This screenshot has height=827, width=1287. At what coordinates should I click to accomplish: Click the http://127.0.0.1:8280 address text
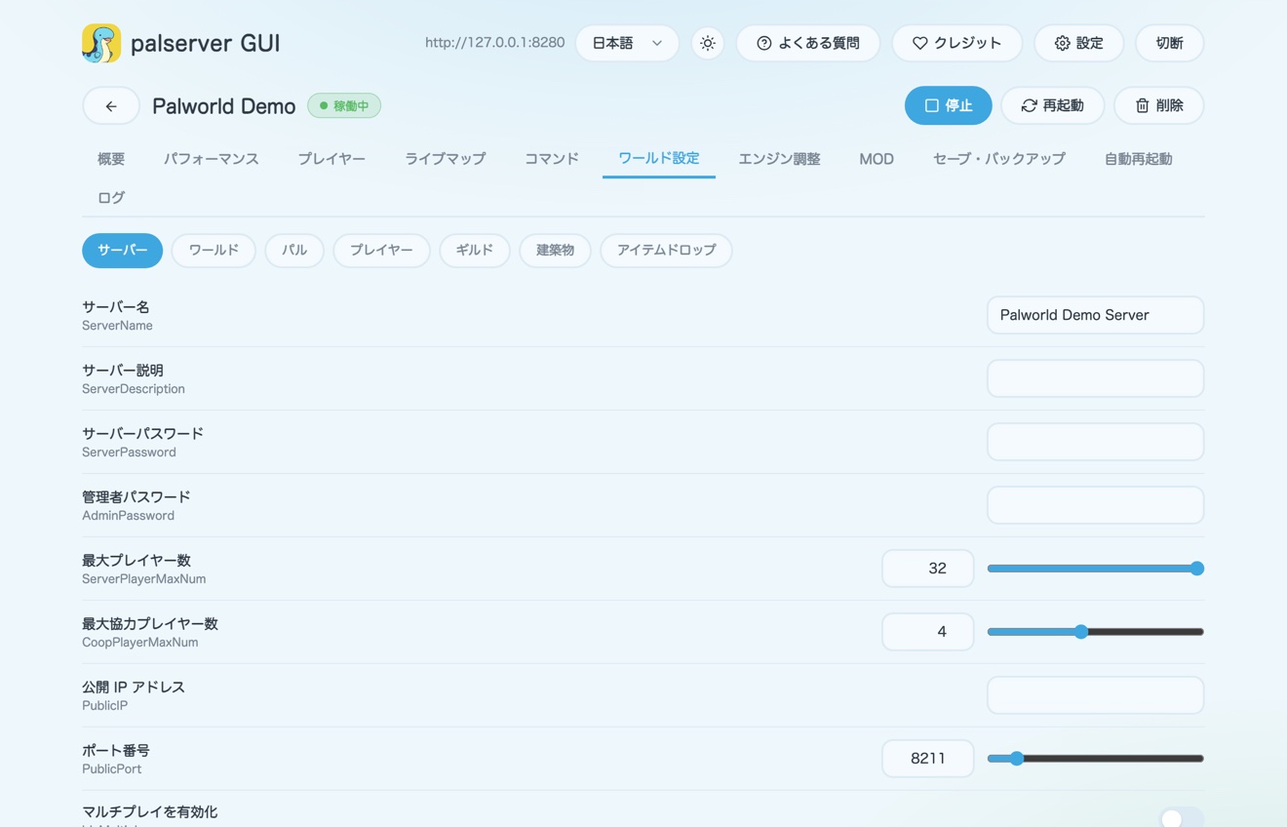[x=494, y=43]
